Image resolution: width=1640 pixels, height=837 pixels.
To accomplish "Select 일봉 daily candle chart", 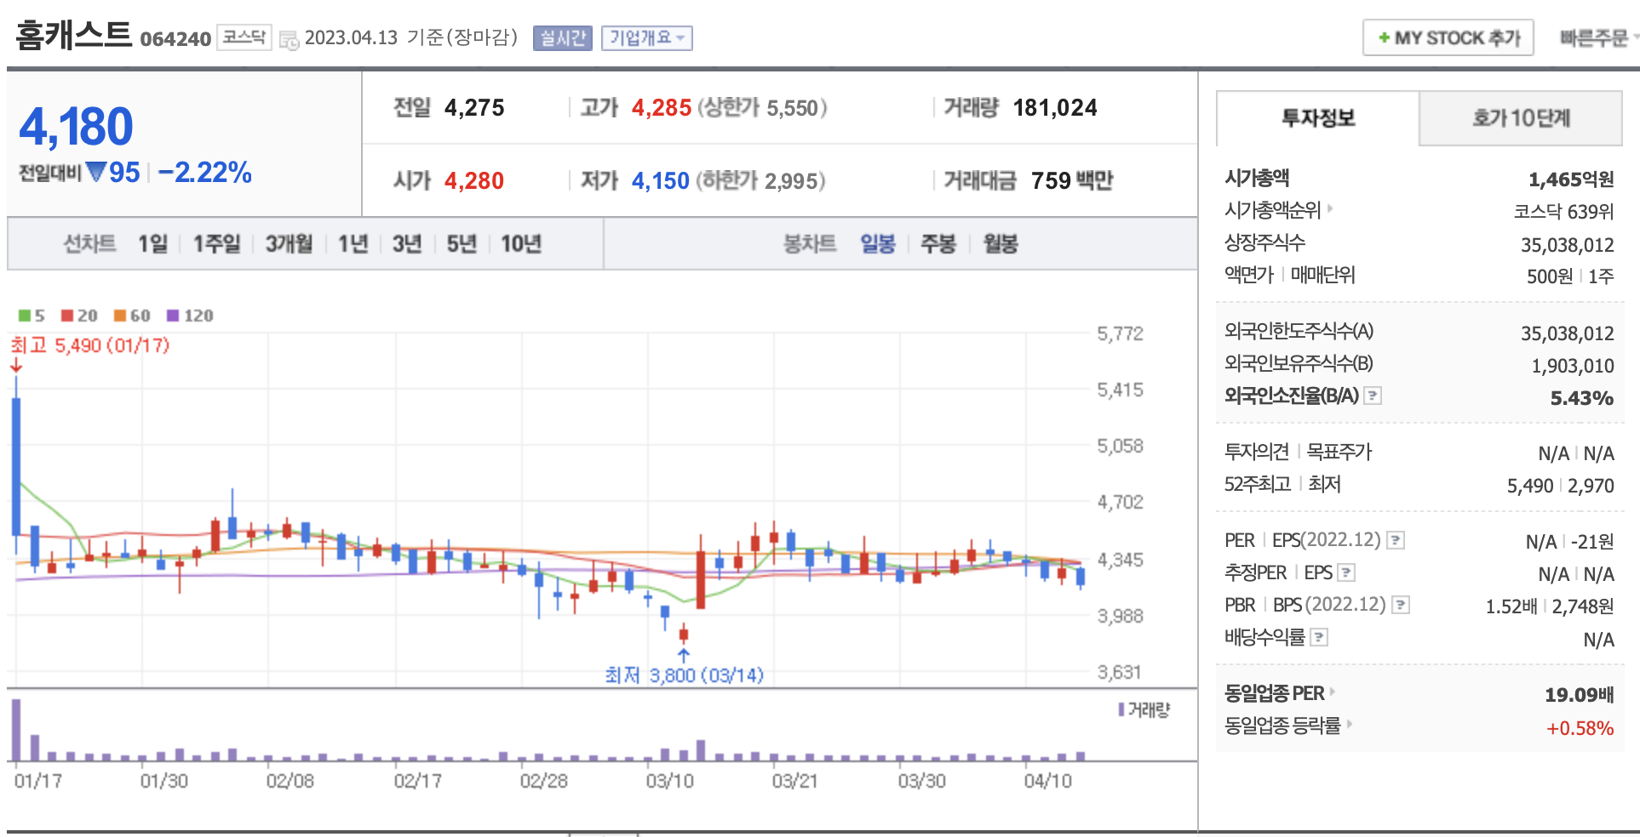I will click(877, 244).
